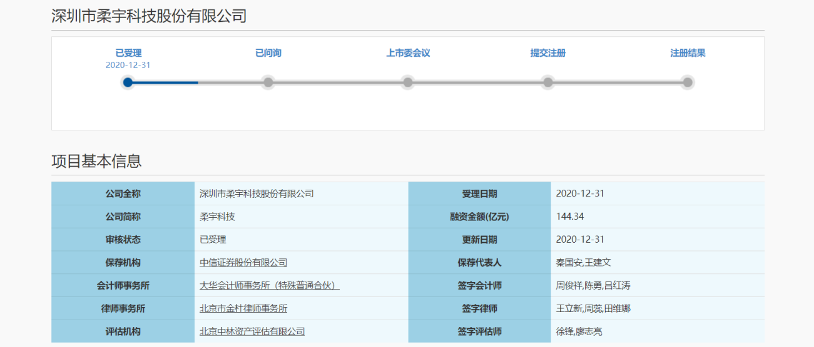Click the 提交注册 progress stage dot

(548, 82)
